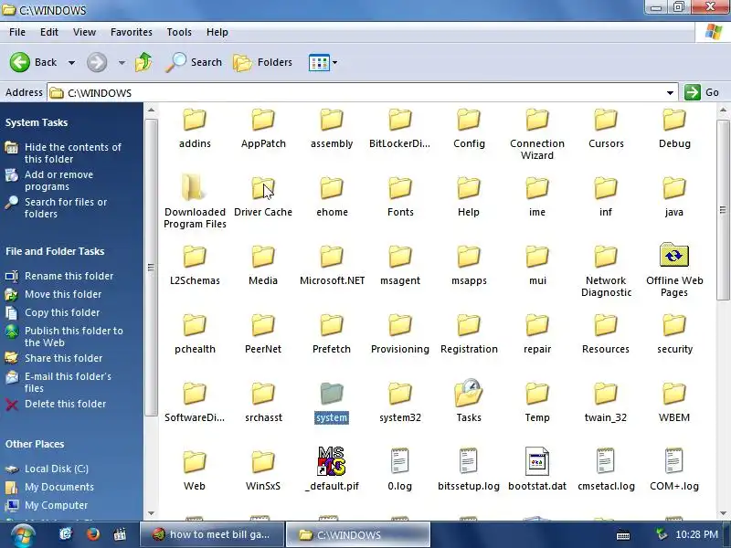Open the Search magnifier toolbar button

pos(194,62)
